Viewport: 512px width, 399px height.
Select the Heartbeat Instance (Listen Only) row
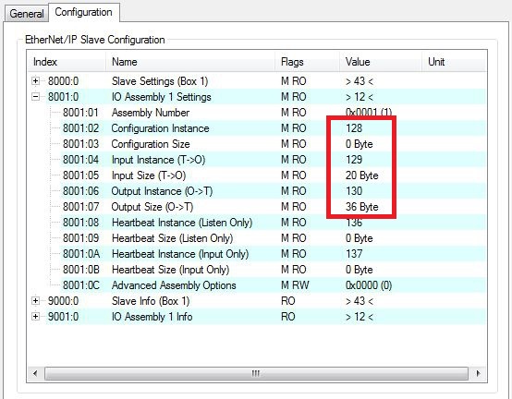click(257, 223)
